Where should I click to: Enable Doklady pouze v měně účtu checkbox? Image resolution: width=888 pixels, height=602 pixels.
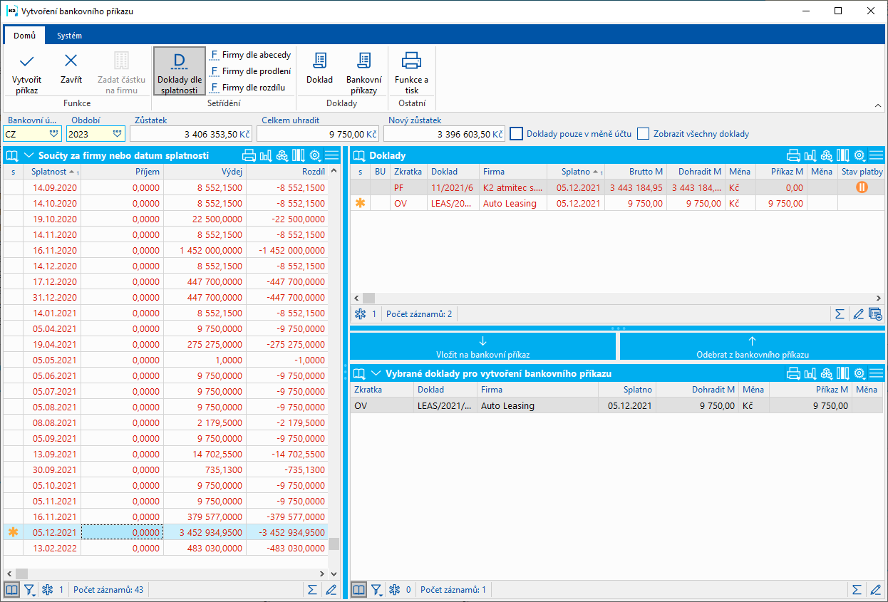517,133
